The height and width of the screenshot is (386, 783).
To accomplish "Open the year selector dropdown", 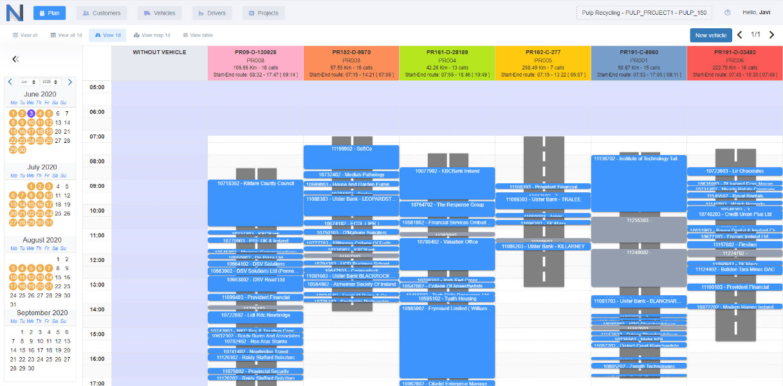I will click(x=48, y=82).
